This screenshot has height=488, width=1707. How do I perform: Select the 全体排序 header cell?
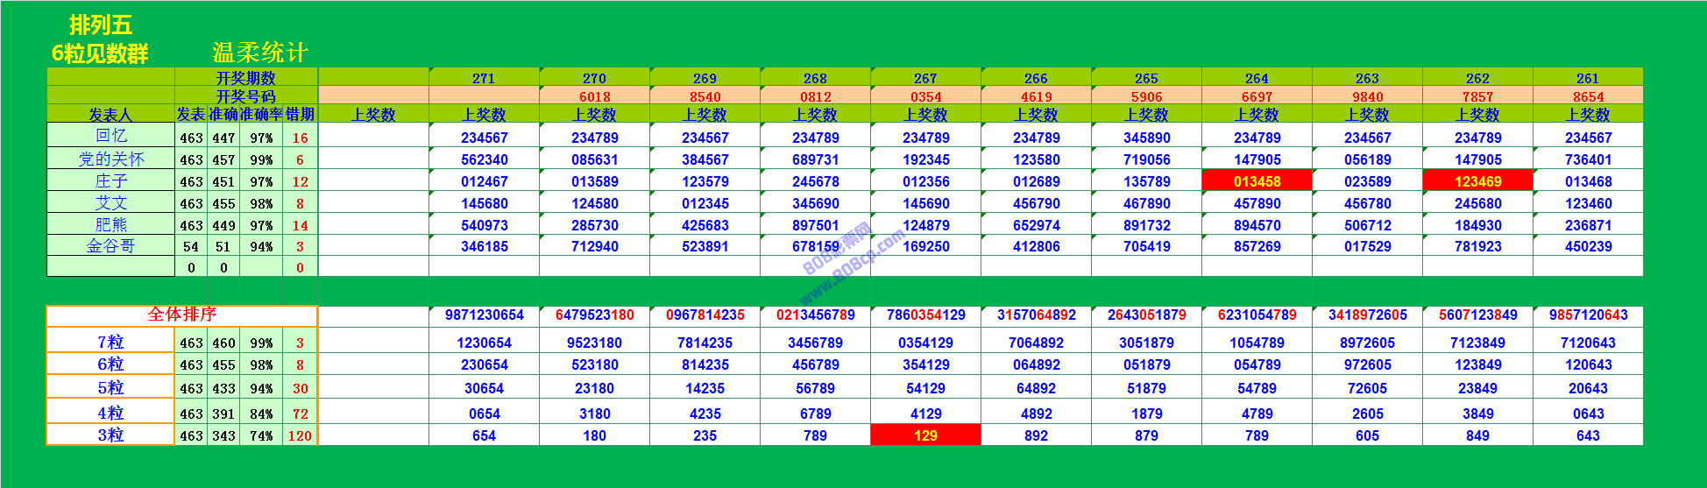click(x=181, y=315)
